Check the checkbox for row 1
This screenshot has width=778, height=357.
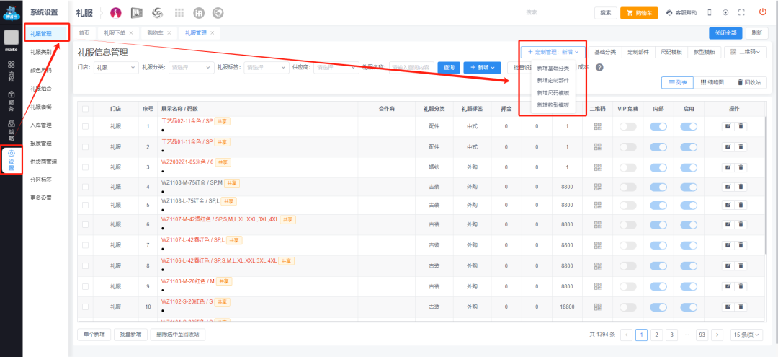coord(85,127)
